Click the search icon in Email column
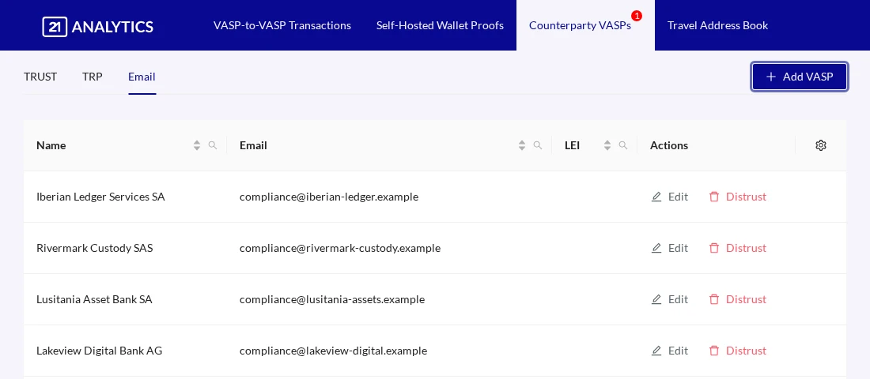Screen dimensions: 870x379 (538, 145)
